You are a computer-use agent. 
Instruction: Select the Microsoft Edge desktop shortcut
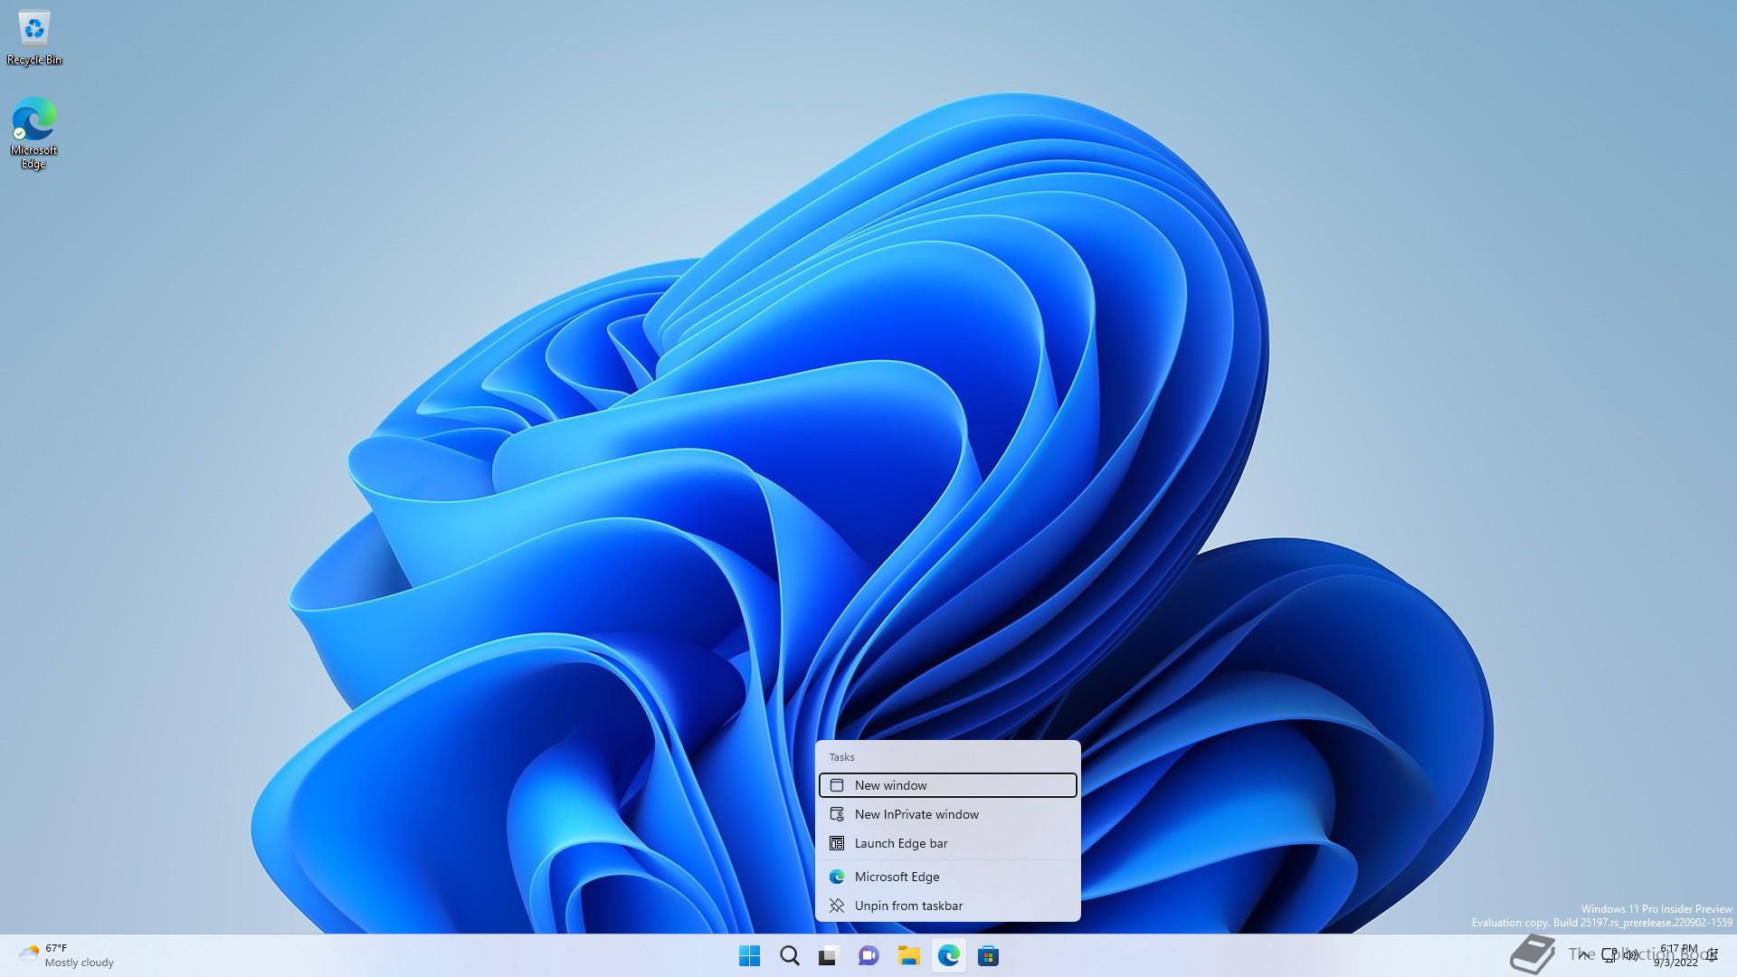[34, 133]
